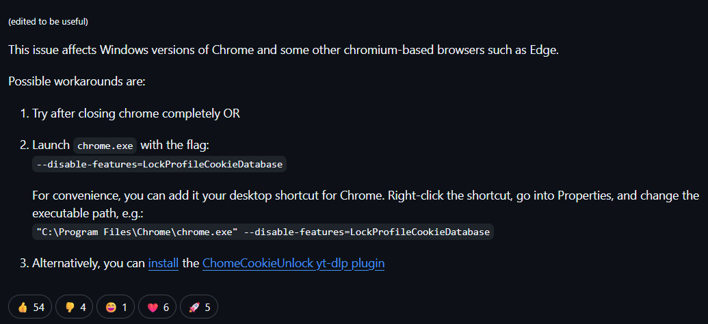Viewport: 708px width, 324px height.
Task: Click the first workaround about closing chrome
Action: (x=135, y=113)
